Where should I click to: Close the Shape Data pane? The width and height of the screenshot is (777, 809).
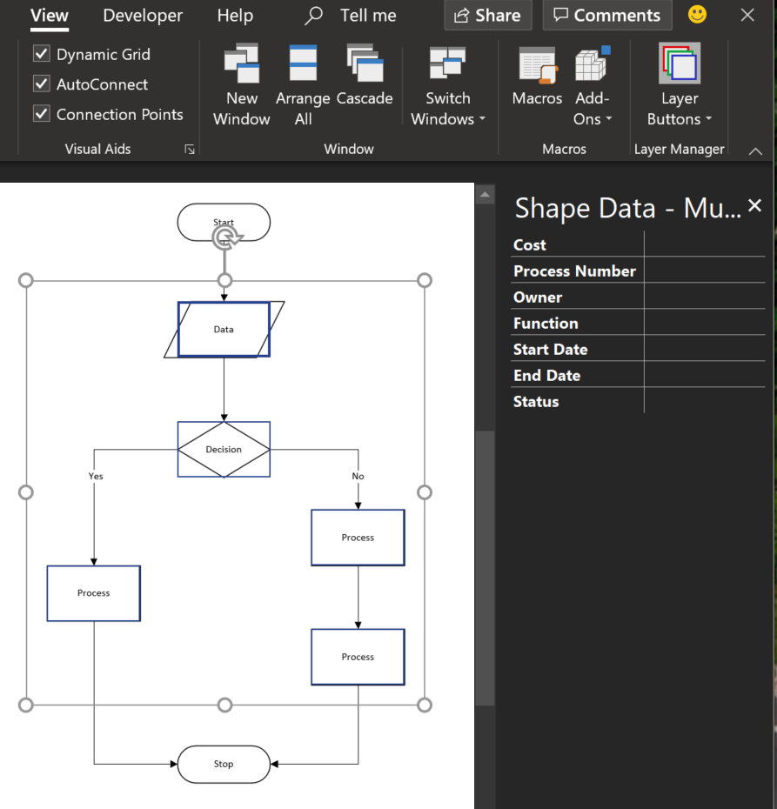[754, 205]
